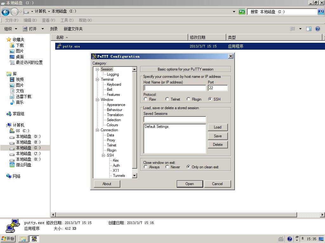Click taskbar tray help icon
The image size is (325, 243).
point(289,239)
